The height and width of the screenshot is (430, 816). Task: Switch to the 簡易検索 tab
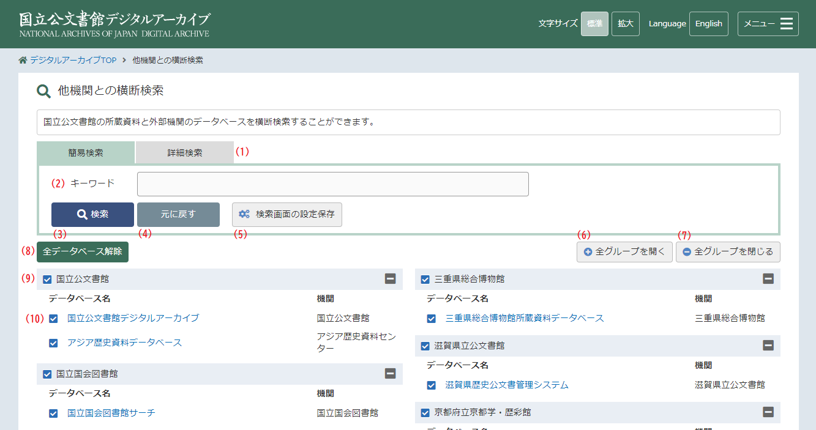[x=86, y=153]
